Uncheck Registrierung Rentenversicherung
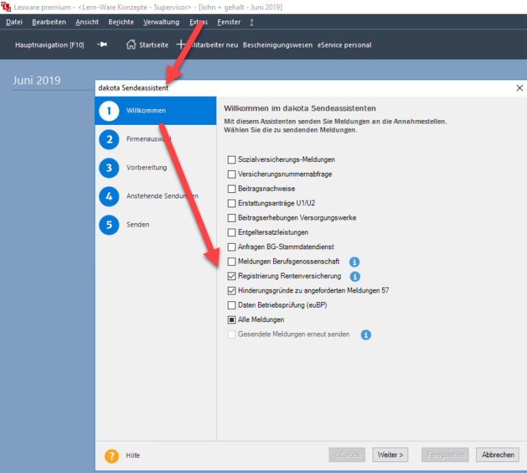This screenshot has height=473, width=527. coord(231,276)
